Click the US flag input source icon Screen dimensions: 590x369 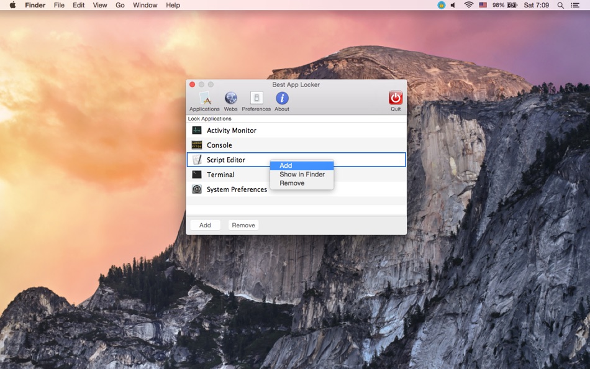483,5
